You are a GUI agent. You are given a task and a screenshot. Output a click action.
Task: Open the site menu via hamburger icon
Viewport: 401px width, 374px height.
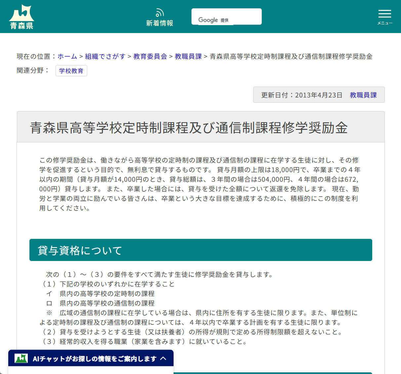384,14
